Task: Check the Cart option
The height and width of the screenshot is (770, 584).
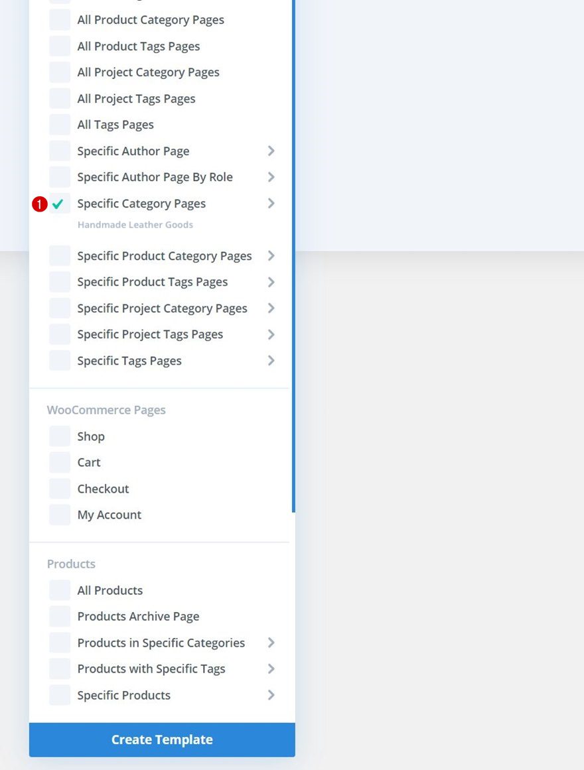Action: click(x=59, y=462)
